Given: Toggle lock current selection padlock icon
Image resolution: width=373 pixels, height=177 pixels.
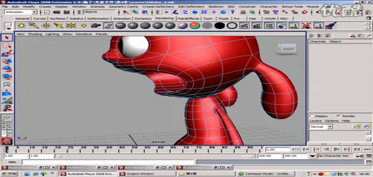Looking at the screenshot, I should coord(243,12).
